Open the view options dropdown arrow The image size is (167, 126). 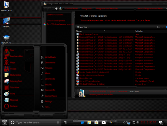pyautogui.click(x=162, y=27)
